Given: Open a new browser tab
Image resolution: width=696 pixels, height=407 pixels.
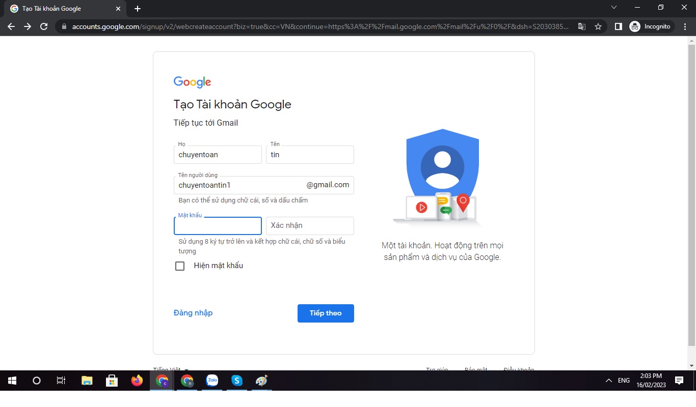Looking at the screenshot, I should 138,9.
